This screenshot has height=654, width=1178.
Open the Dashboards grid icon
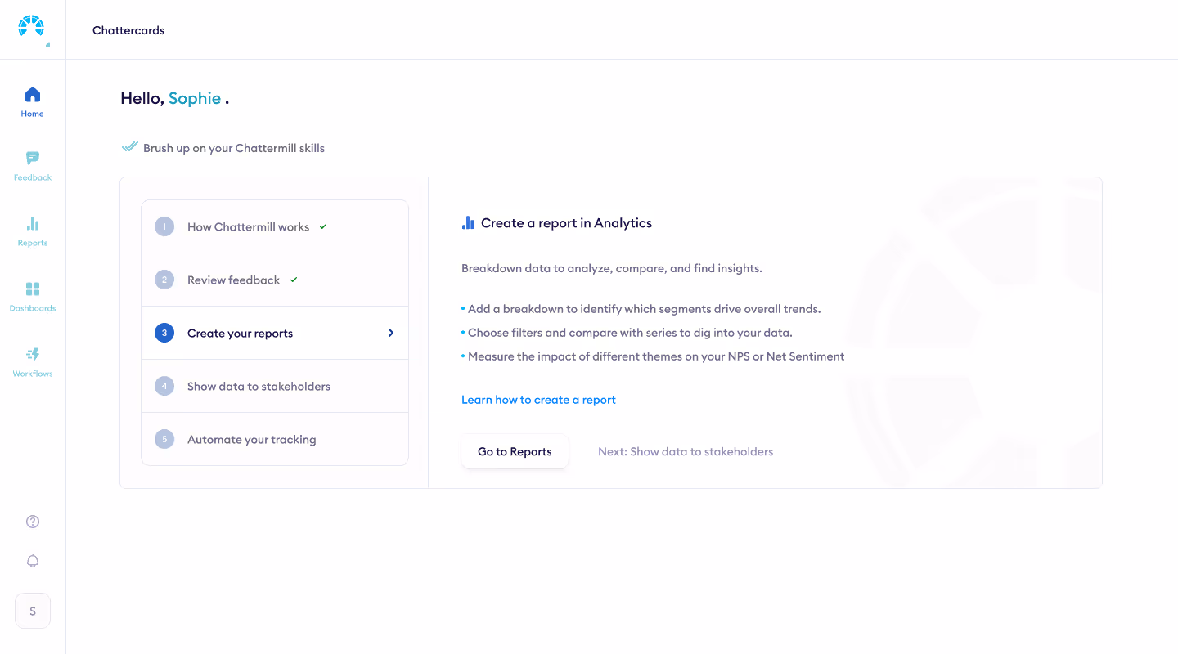pos(33,289)
